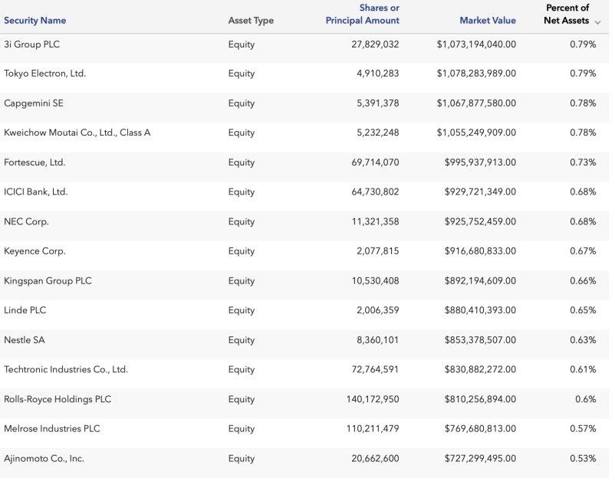This screenshot has height=488, width=615.
Task: Click the Keyence Corp. row name
Action: click(35, 251)
